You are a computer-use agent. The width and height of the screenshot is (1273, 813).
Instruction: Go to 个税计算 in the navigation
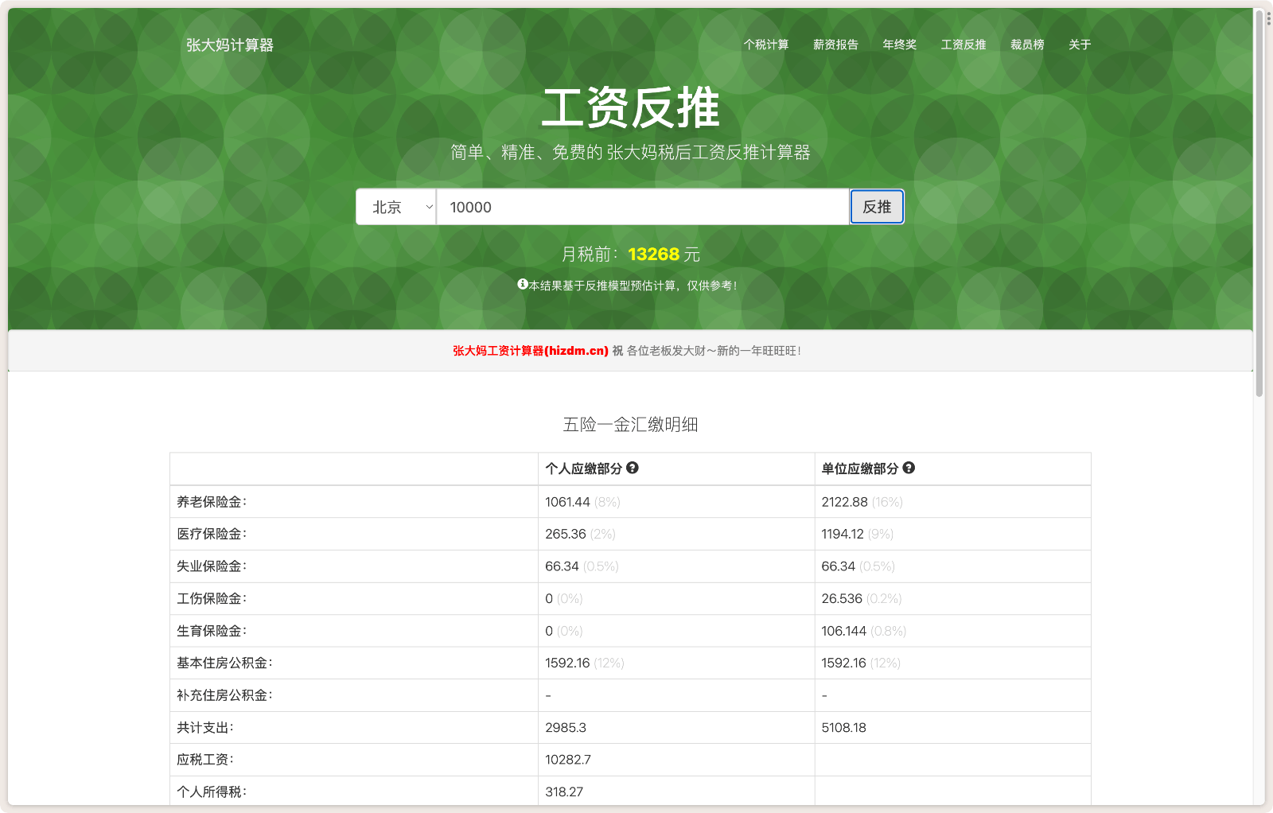tap(766, 45)
